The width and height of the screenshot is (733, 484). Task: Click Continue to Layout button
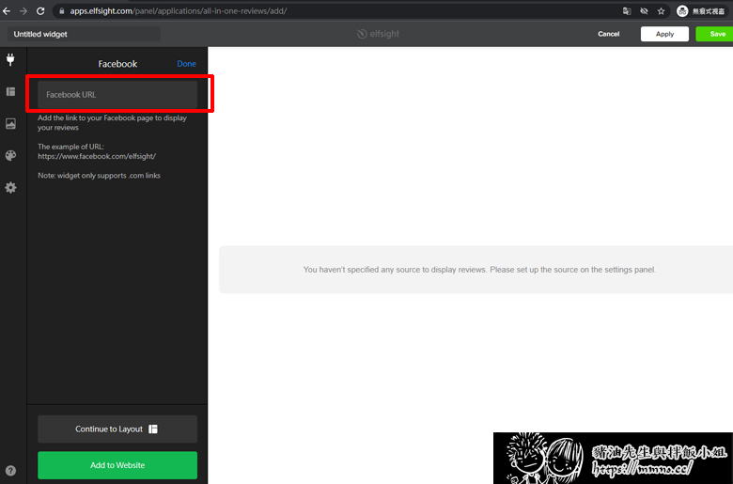coord(117,429)
